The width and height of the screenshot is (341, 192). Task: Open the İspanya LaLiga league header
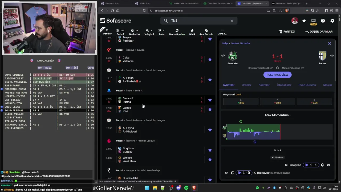pos(130,50)
